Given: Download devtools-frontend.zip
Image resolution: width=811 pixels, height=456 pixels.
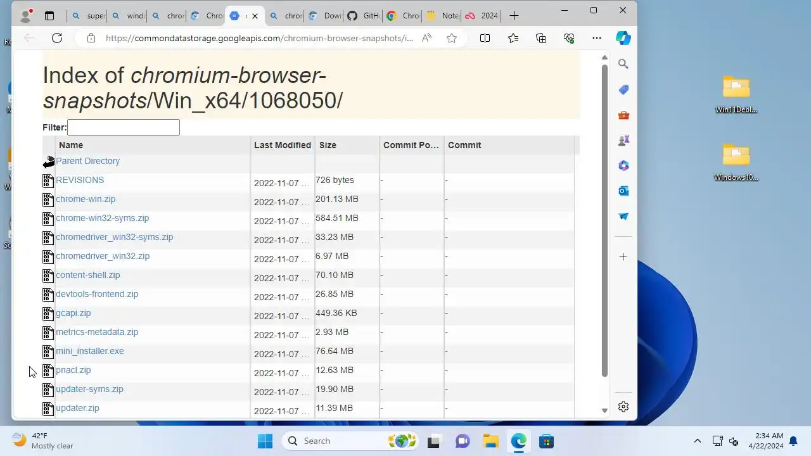Looking at the screenshot, I should (97, 294).
